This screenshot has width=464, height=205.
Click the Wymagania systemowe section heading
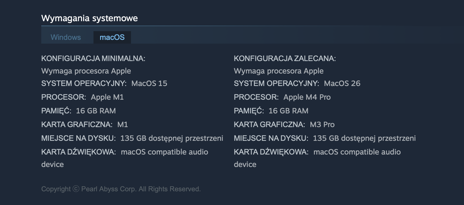pos(89,18)
